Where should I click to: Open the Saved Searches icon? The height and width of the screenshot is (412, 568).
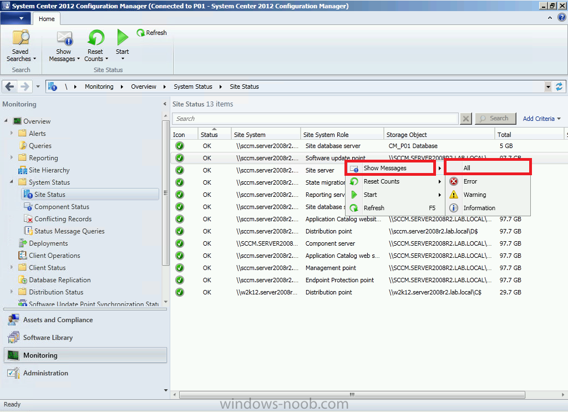tap(21, 38)
